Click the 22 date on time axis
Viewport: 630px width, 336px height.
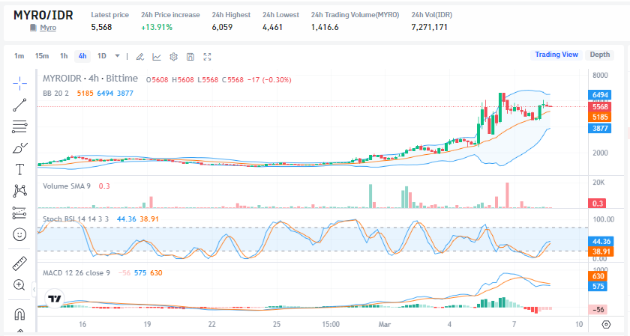(x=211, y=324)
